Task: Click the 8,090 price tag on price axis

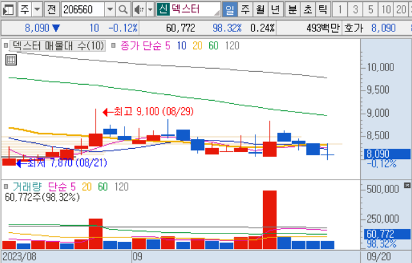Action: [387, 154]
